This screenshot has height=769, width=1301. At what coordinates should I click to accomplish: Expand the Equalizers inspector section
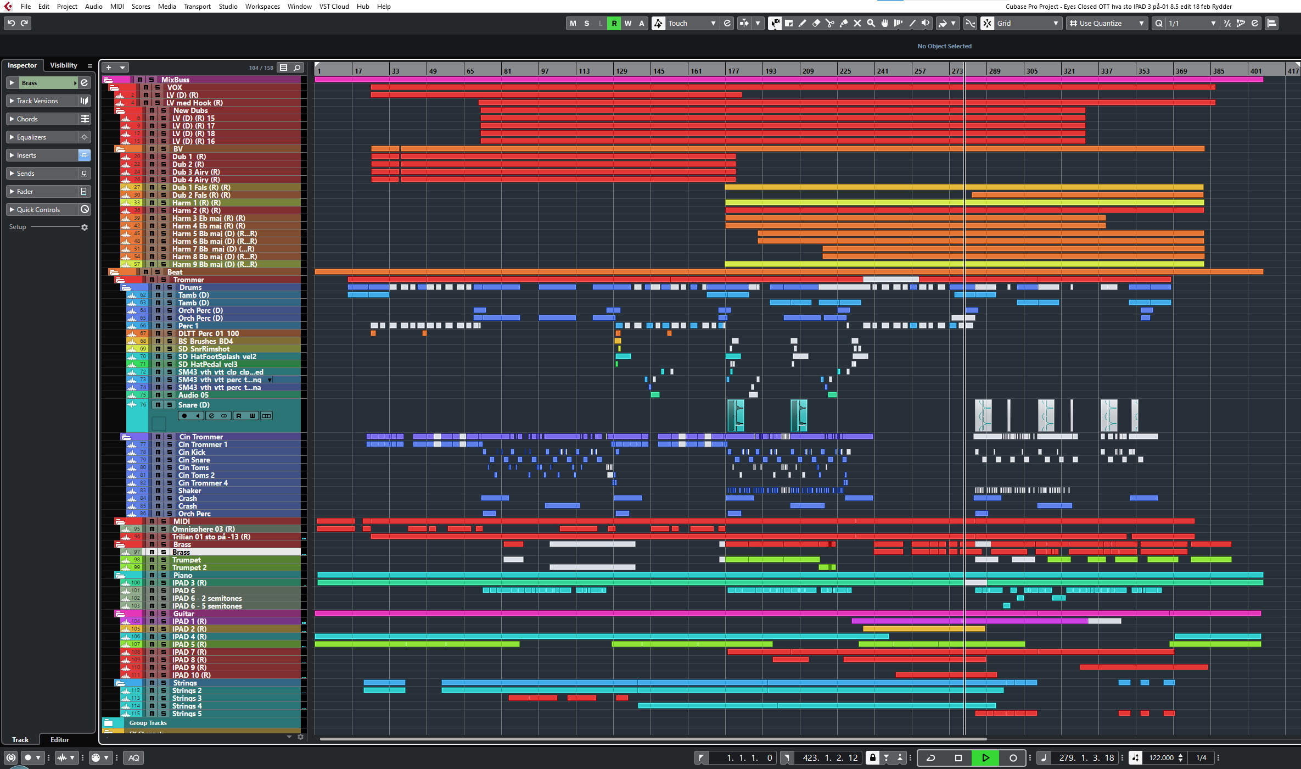(x=31, y=137)
